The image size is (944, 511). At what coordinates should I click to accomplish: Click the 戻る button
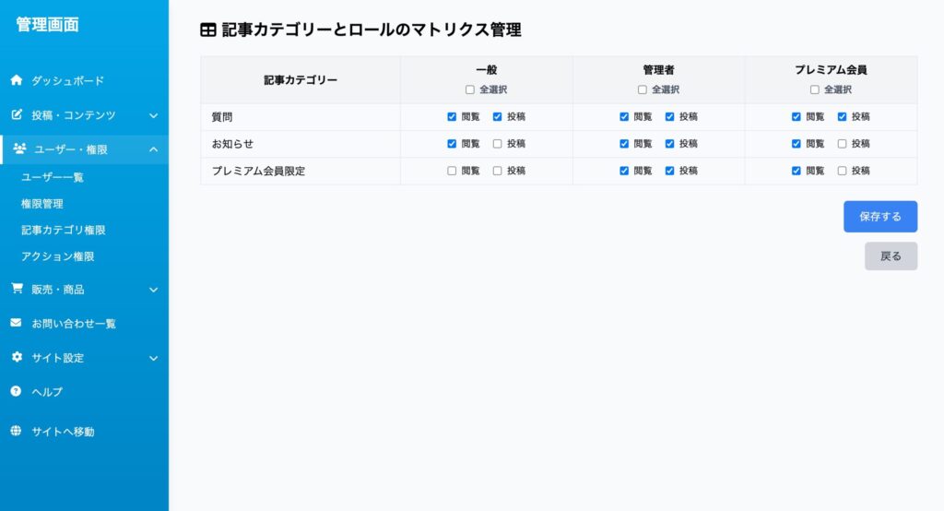(x=891, y=256)
